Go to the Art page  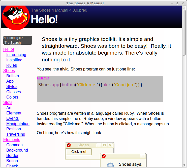pos(9,108)
